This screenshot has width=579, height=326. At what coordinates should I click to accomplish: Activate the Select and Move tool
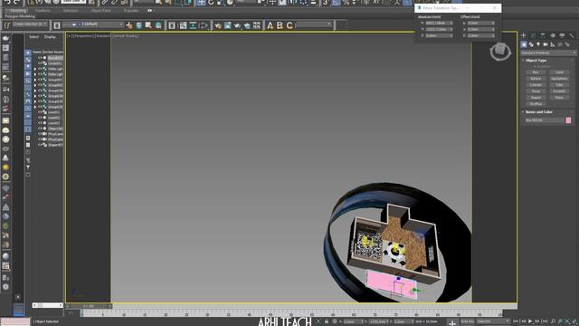pos(201,3)
